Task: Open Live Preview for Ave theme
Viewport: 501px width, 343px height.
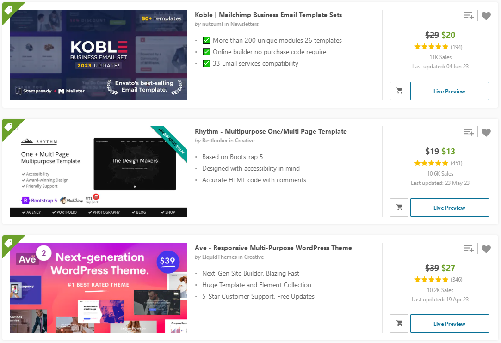Action: [449, 324]
